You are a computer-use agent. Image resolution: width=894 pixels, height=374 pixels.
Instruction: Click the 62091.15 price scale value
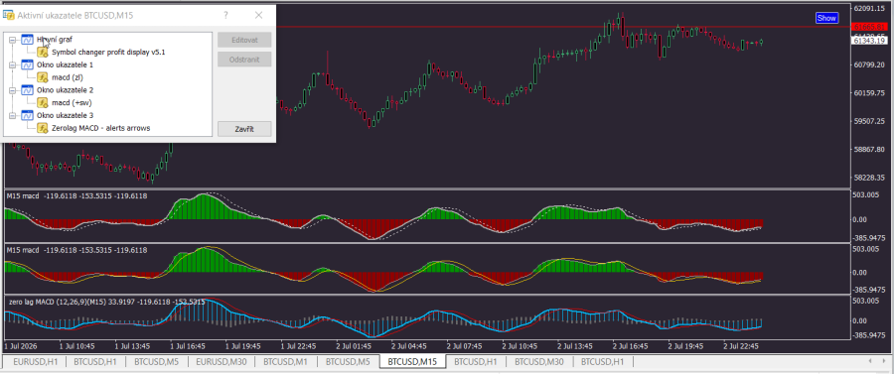868,9
